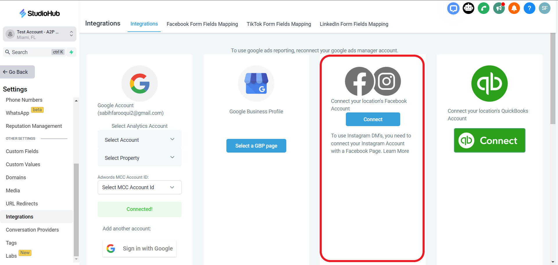Click the lightning bolt quick actions icon
The height and width of the screenshot is (265, 558).
coord(71,52)
